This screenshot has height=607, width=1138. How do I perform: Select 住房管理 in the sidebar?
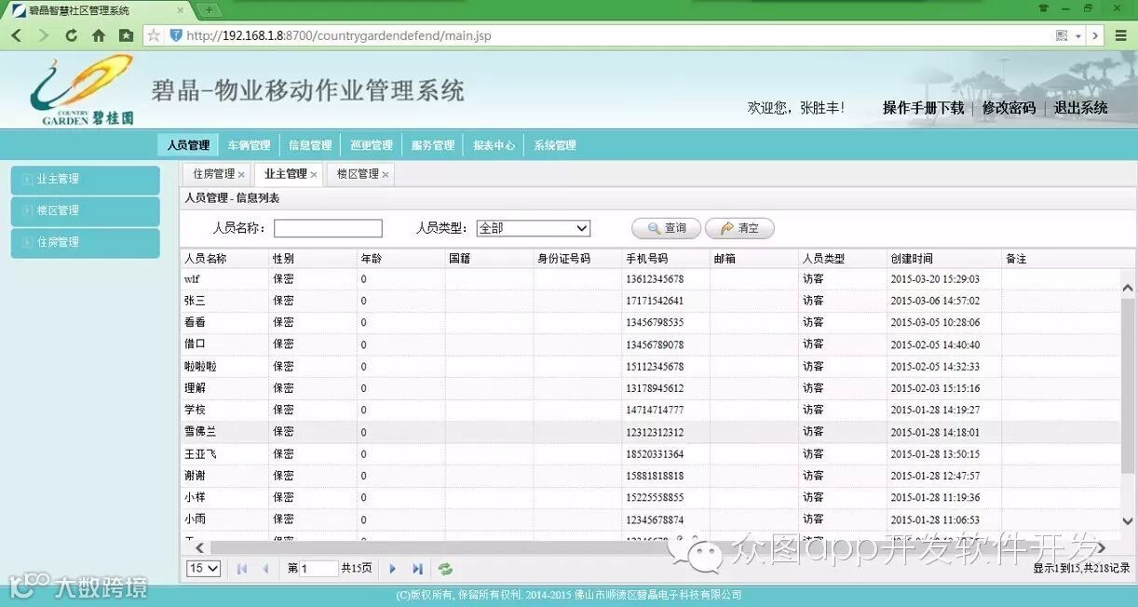pos(85,243)
